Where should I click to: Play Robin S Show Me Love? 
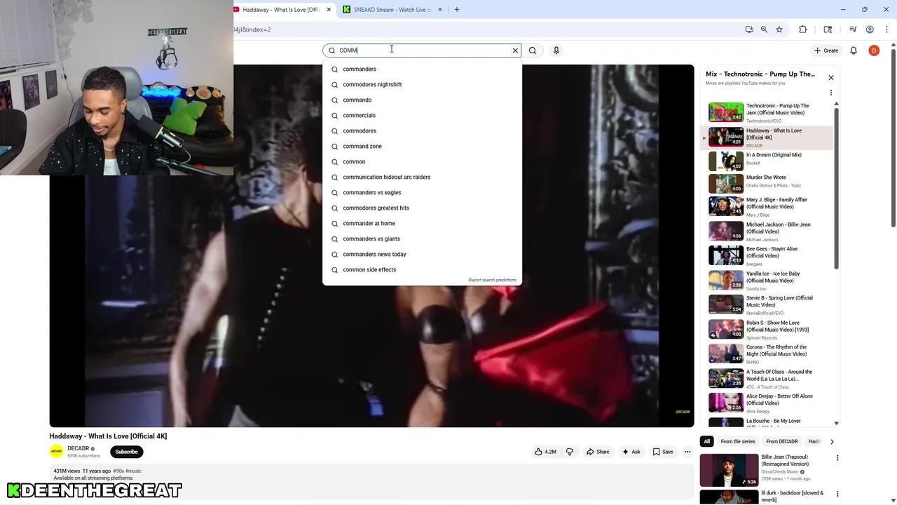[768, 330]
